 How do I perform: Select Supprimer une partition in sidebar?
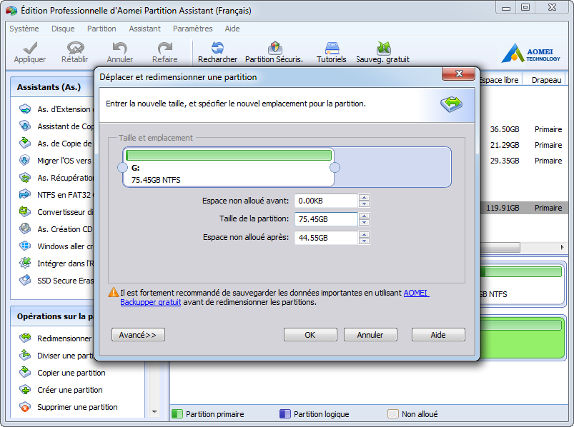[x=76, y=407]
